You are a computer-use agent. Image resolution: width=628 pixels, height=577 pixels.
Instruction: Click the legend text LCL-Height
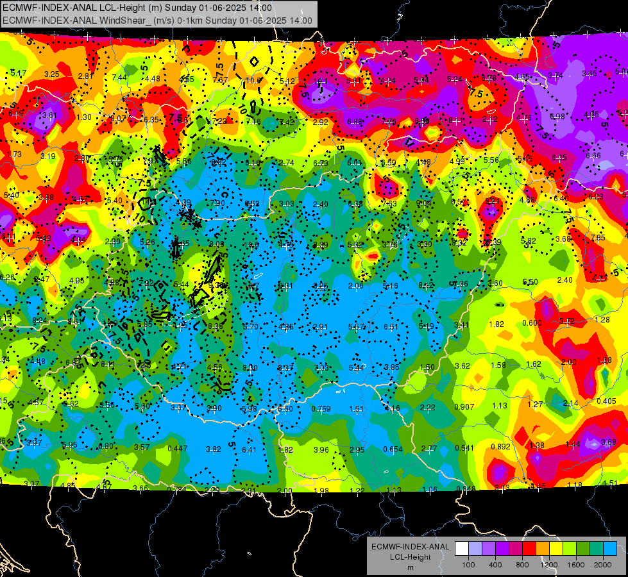[410, 557]
